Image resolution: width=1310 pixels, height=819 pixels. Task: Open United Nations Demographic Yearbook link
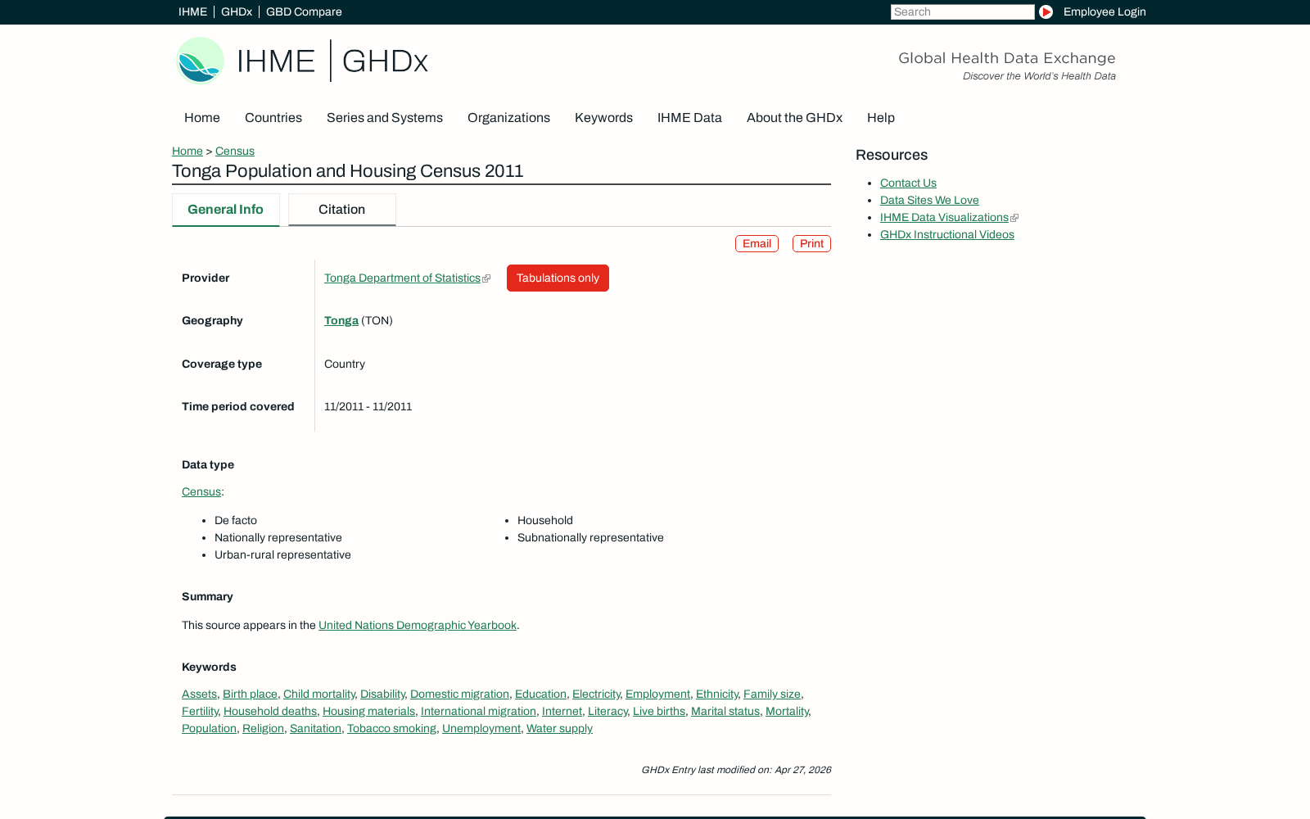418,625
